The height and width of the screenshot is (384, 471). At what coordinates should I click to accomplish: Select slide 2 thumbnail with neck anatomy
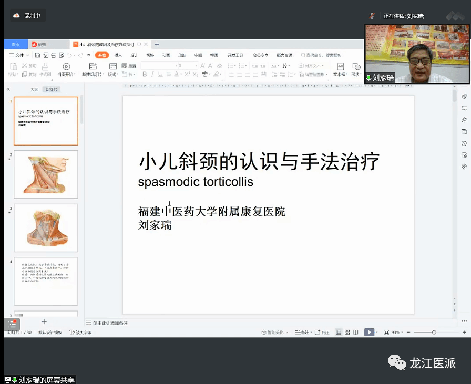click(x=46, y=174)
